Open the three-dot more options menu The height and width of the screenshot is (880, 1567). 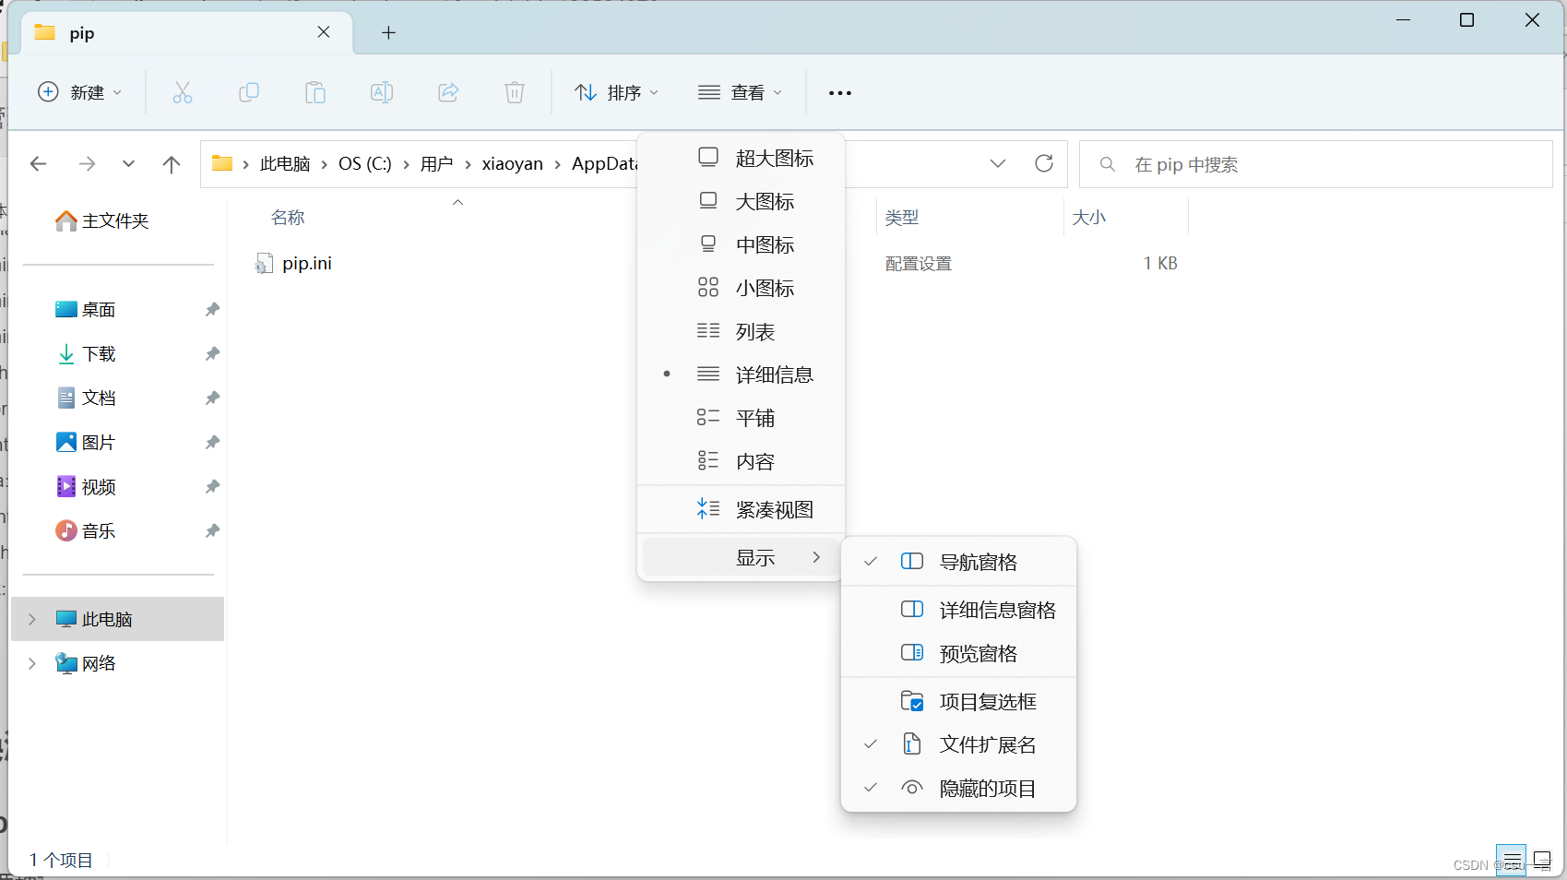(x=840, y=93)
